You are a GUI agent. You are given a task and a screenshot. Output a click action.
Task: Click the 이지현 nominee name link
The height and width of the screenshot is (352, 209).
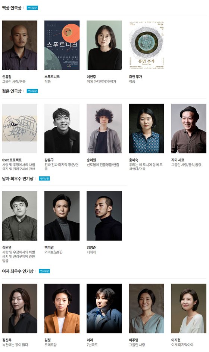tap(176, 340)
